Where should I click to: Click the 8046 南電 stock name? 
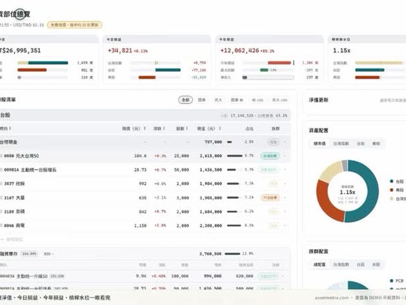coord(14,226)
